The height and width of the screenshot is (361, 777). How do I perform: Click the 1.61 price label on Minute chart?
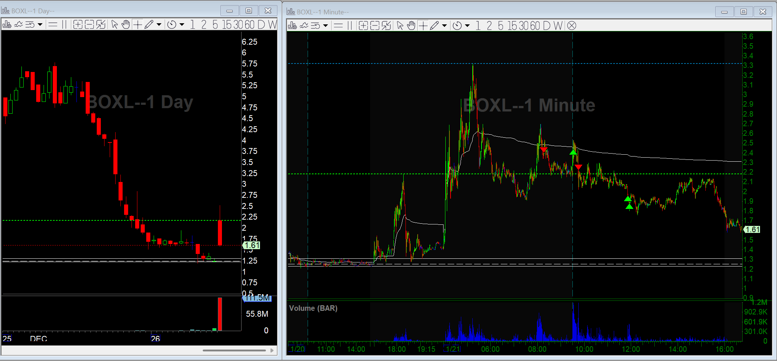pyautogui.click(x=752, y=230)
